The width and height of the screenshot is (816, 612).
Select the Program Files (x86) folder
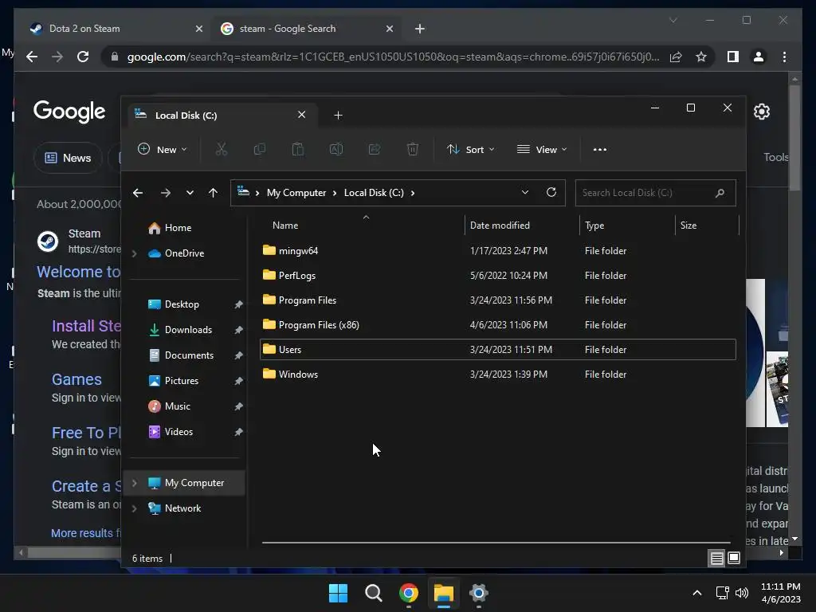pyautogui.click(x=497, y=325)
